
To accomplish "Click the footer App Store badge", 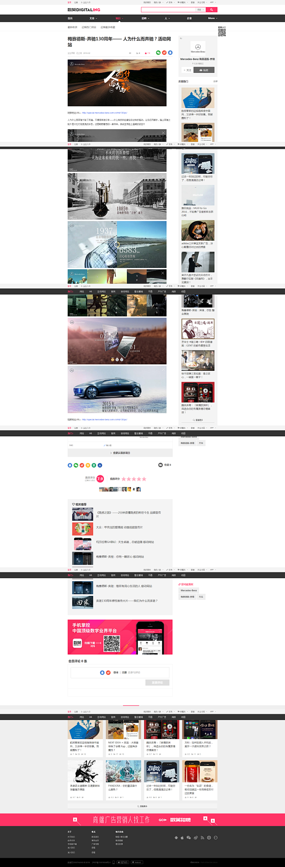I will point(123,862).
